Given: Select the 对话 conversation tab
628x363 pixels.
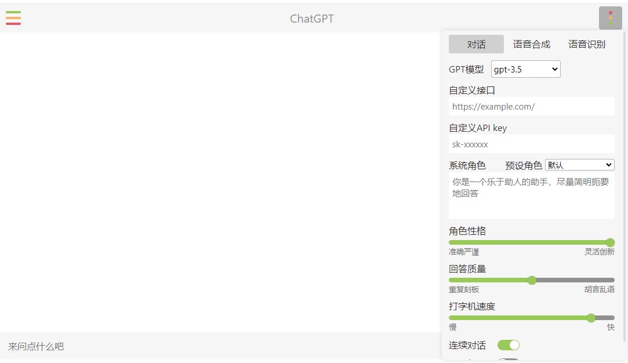Looking at the screenshot, I should [476, 43].
